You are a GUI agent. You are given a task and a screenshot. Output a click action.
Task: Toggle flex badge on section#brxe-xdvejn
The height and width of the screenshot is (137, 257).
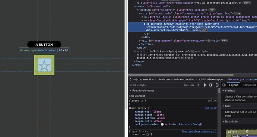point(212,10)
